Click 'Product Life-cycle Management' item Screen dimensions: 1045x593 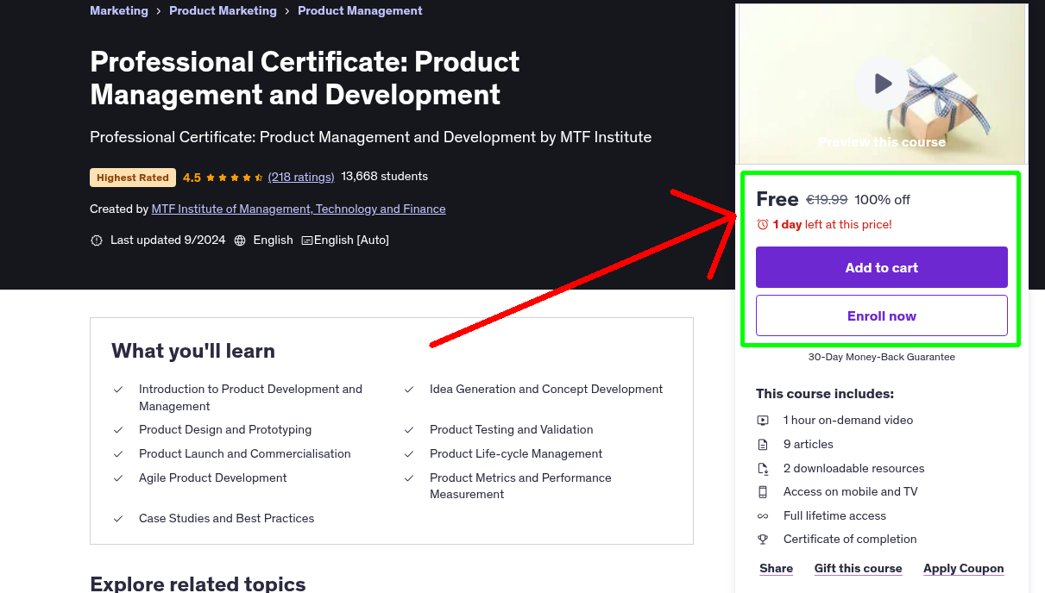click(516, 454)
